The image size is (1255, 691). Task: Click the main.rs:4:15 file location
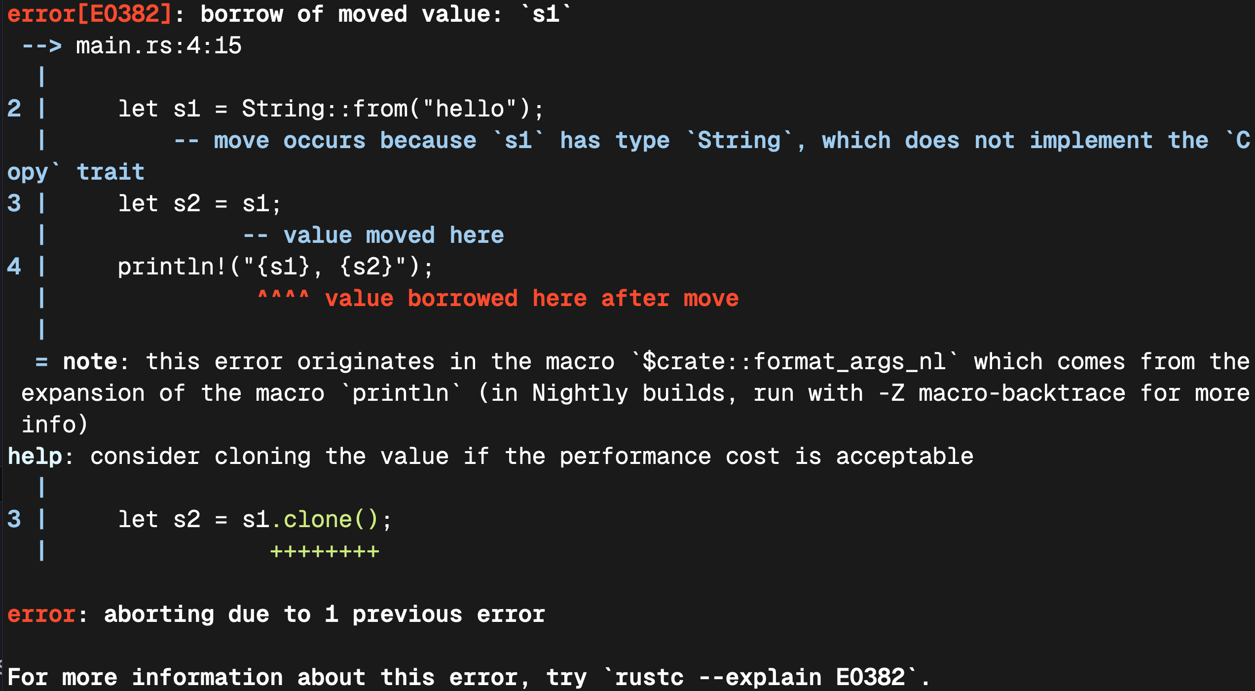(x=158, y=46)
